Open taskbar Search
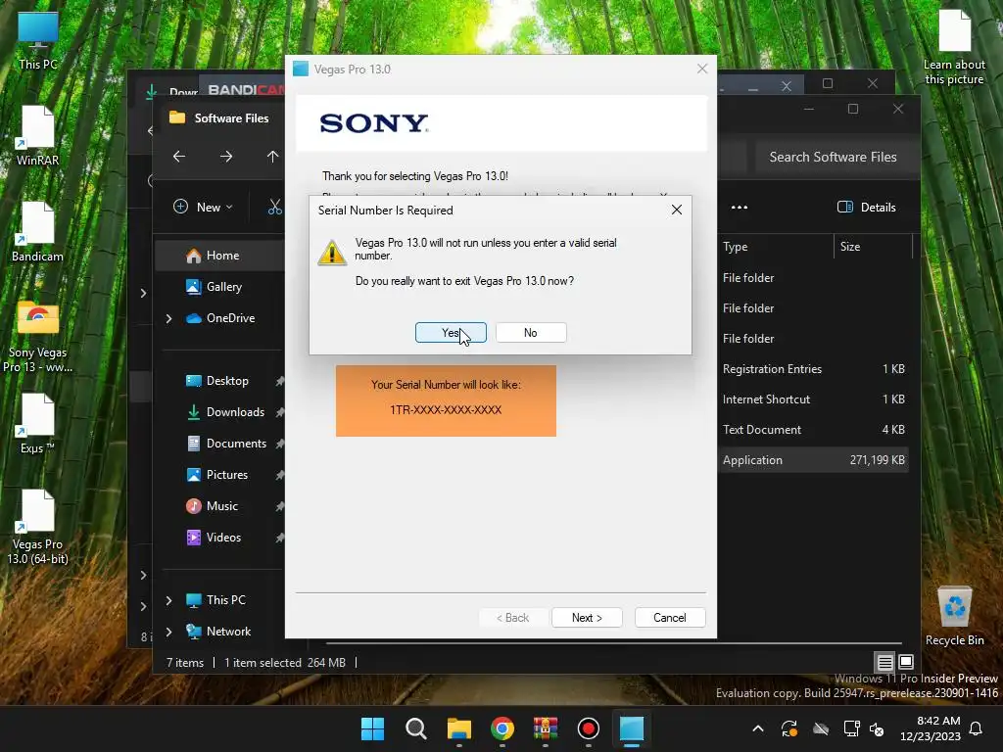The width and height of the screenshot is (1003, 752). [415, 728]
